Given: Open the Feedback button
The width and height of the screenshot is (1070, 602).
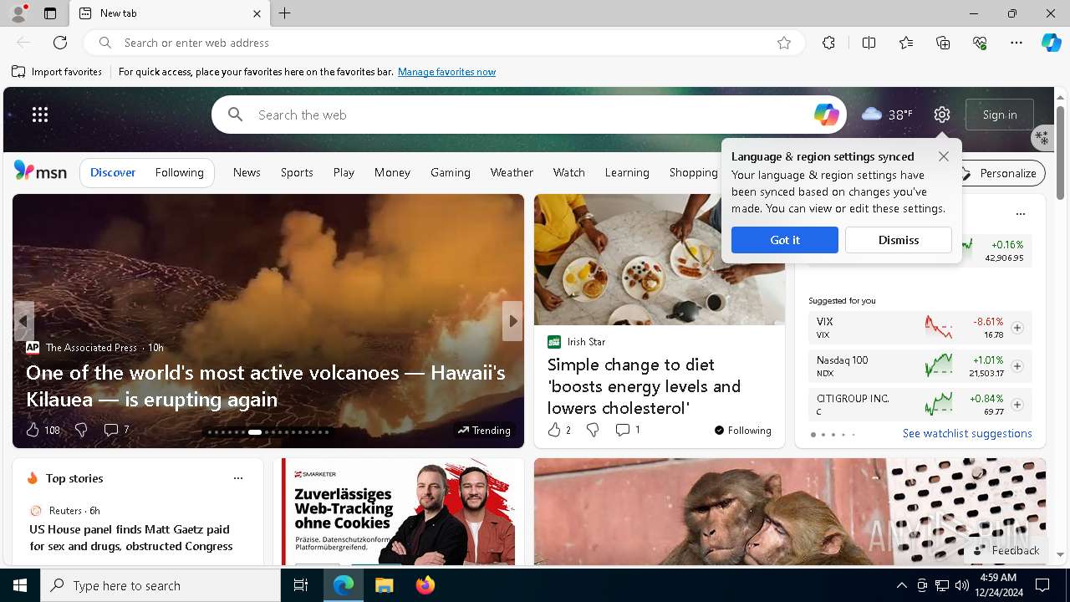Looking at the screenshot, I should 1006,550.
